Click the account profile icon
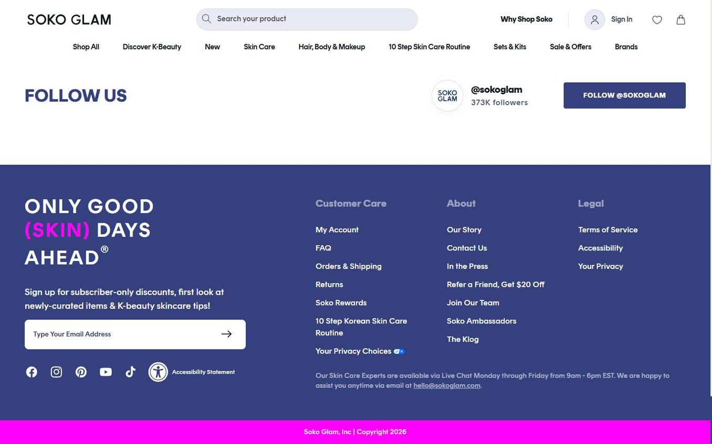This screenshot has height=444, width=712. [x=594, y=20]
